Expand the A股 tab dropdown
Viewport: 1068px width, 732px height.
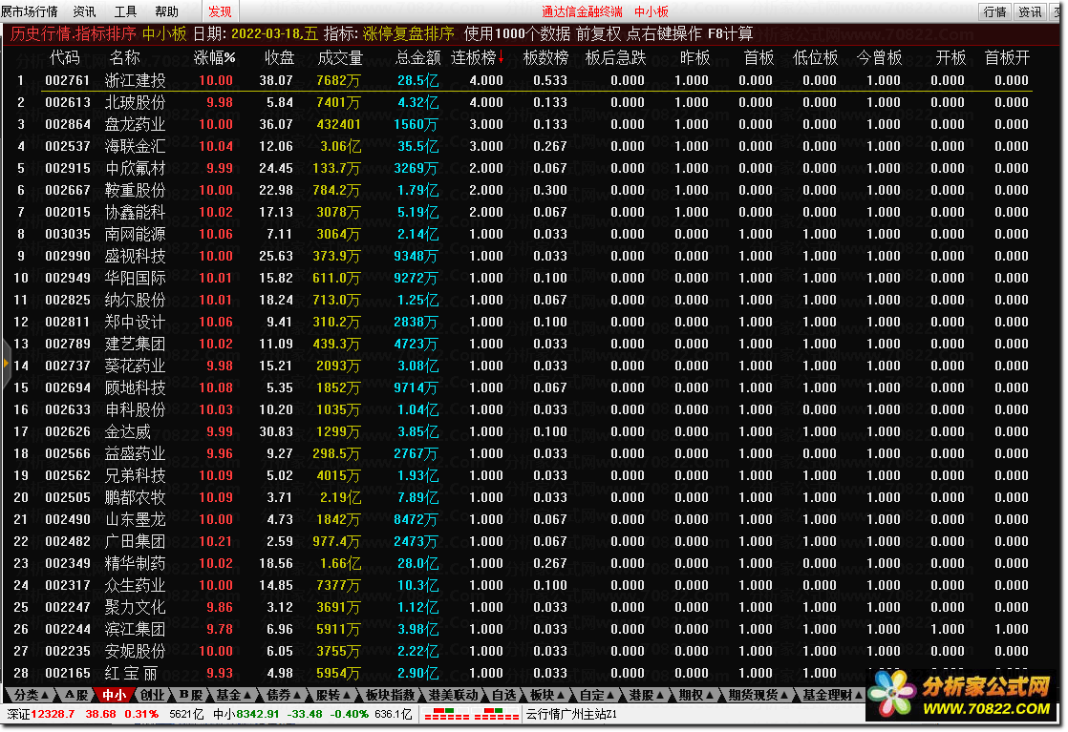(75, 695)
